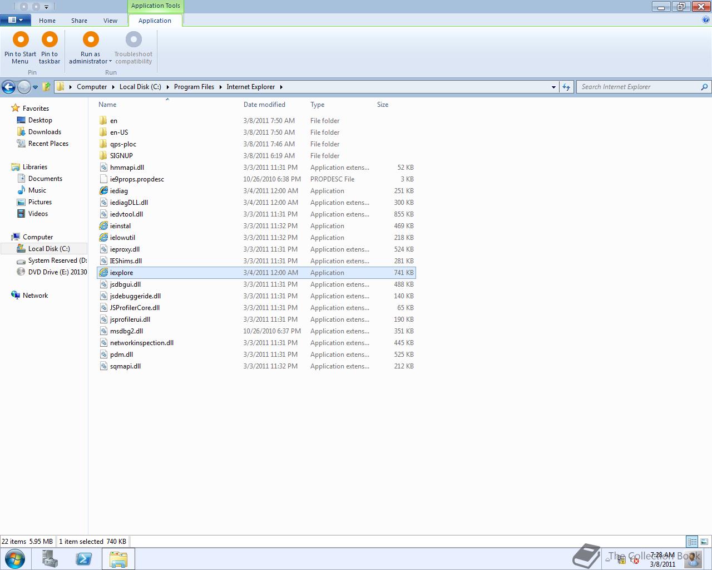Image resolution: width=712 pixels, height=570 pixels.
Task: Select the en-US folder icon
Action: [x=103, y=132]
